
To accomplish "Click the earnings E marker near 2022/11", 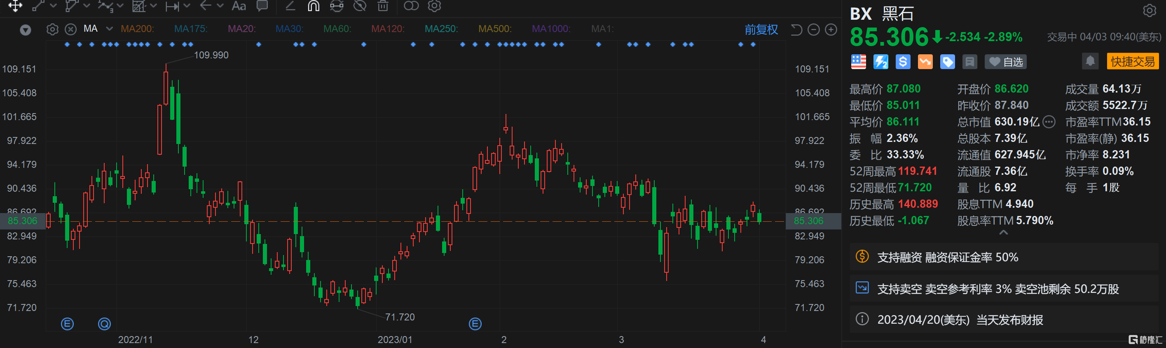I will [68, 324].
